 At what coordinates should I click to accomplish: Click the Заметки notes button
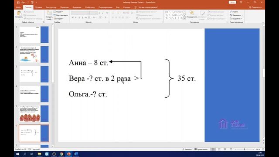(x=187, y=149)
